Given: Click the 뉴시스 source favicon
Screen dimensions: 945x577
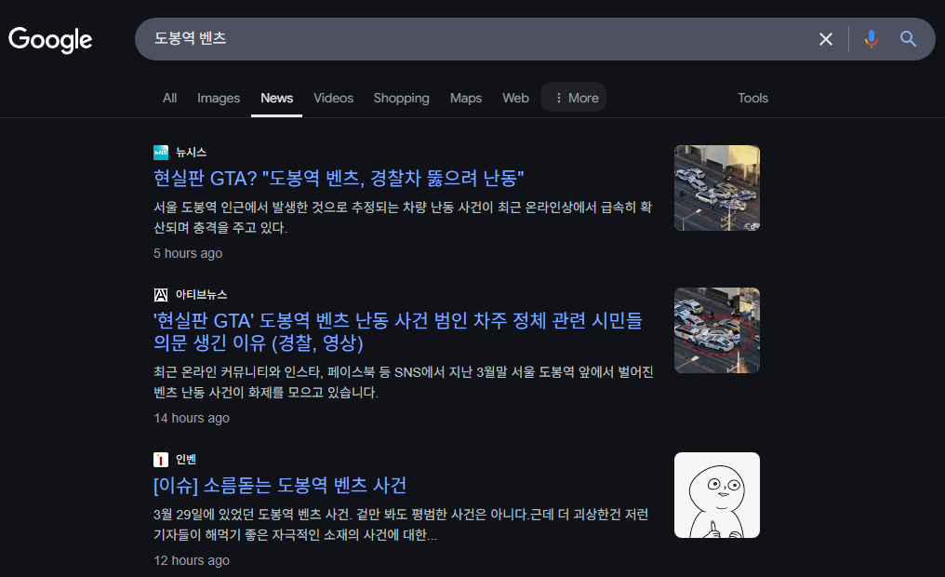Looking at the screenshot, I should 161,153.
